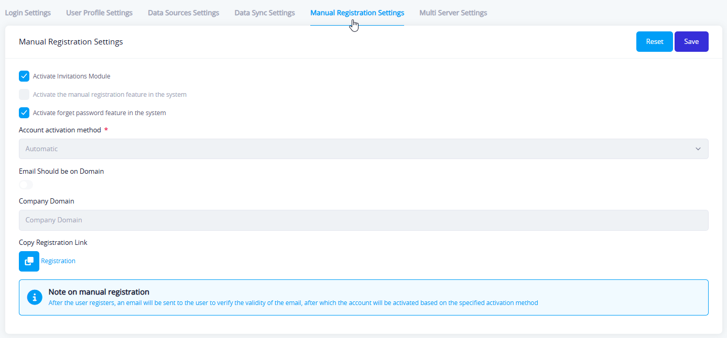Open the Account activation method dropdown
This screenshot has width=727, height=338.
pyautogui.click(x=363, y=149)
